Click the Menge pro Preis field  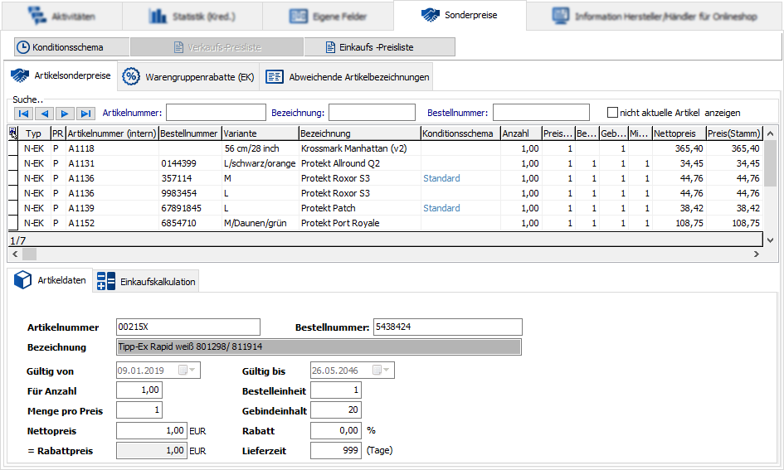click(139, 410)
